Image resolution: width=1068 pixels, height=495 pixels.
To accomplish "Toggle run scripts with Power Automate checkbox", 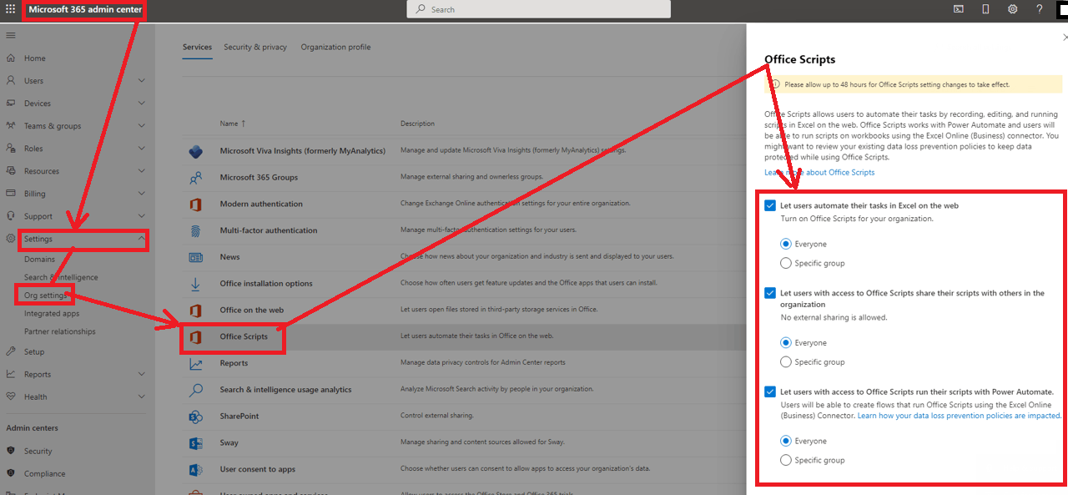I will tap(770, 391).
